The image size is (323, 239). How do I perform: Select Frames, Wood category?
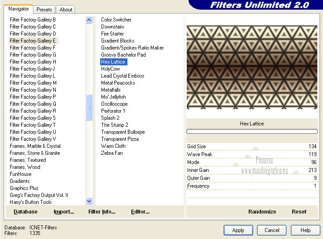pyautogui.click(x=25, y=167)
